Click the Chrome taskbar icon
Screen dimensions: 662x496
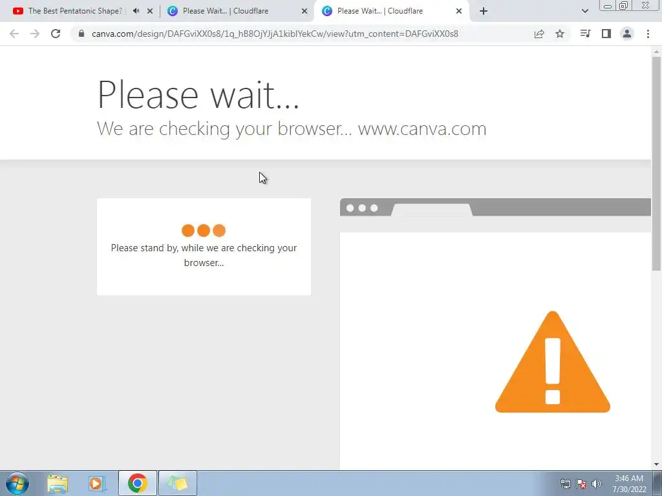click(138, 483)
